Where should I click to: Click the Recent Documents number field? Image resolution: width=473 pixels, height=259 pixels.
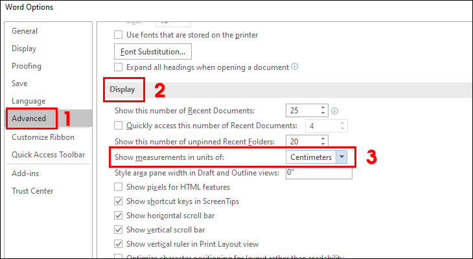tap(303, 111)
